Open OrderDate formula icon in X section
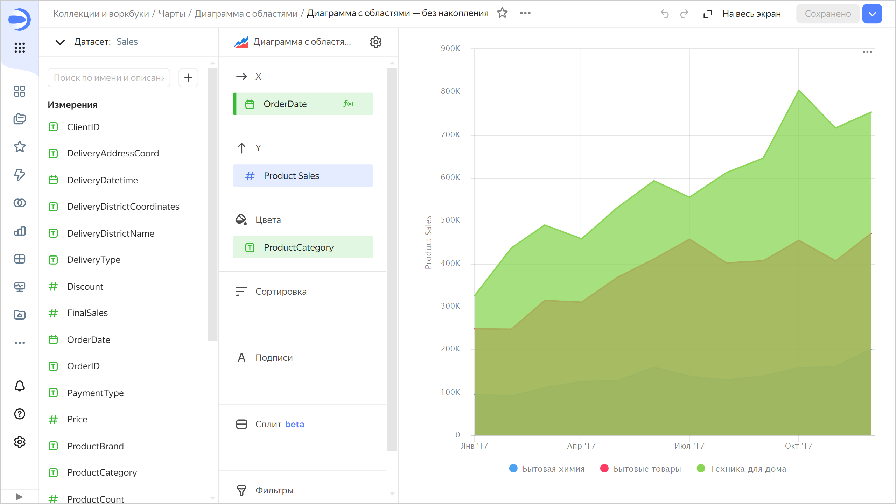 pyautogui.click(x=348, y=104)
